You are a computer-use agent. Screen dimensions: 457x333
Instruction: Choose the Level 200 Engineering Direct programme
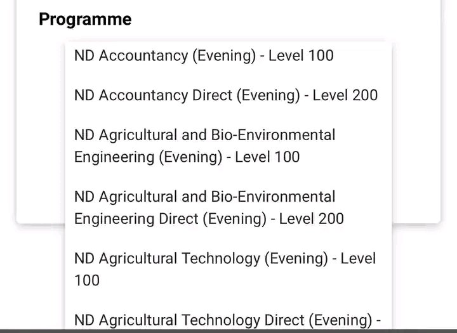pos(208,208)
